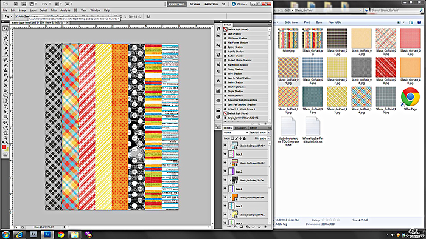Close the washi-tape-temp.psd document tab
This screenshot has height=239, width=426.
pyautogui.click(x=68, y=22)
